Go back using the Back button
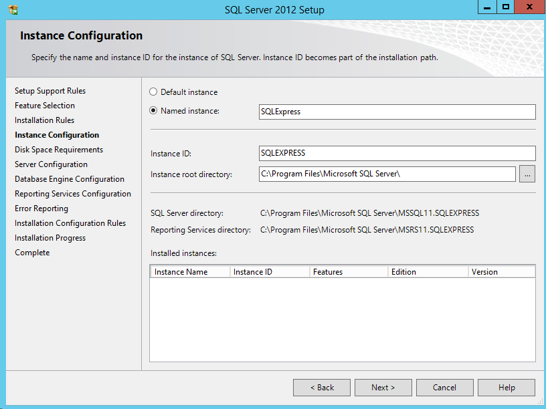 322,388
